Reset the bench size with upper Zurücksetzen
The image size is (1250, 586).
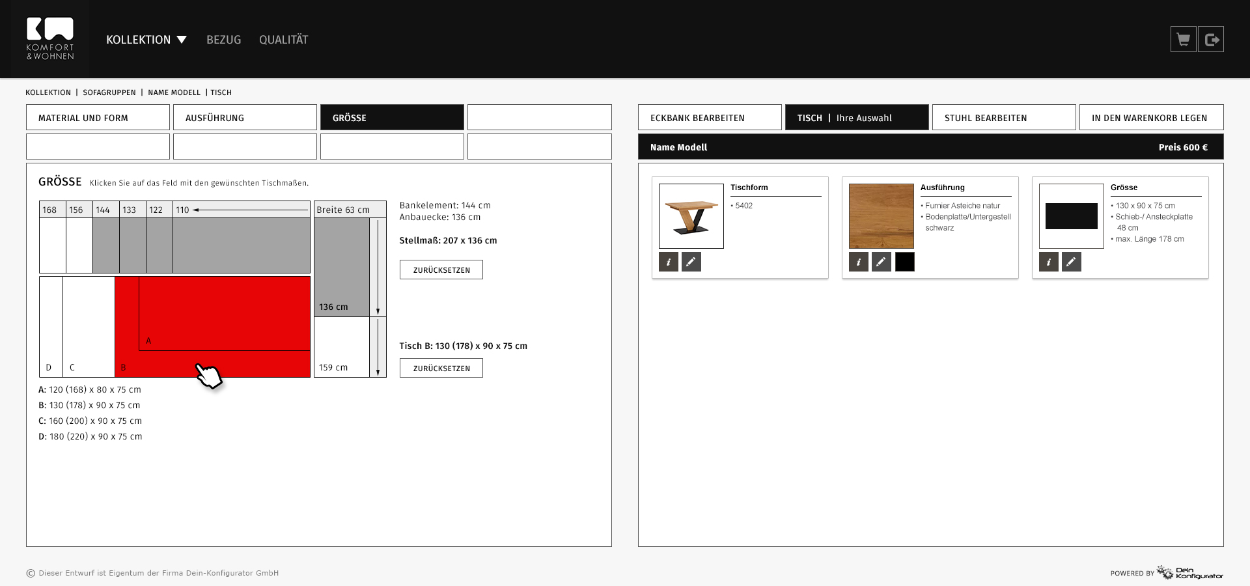tap(441, 270)
